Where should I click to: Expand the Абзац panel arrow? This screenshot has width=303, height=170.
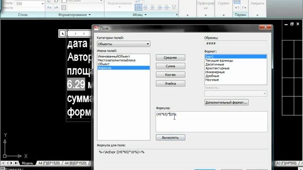pos(145,15)
